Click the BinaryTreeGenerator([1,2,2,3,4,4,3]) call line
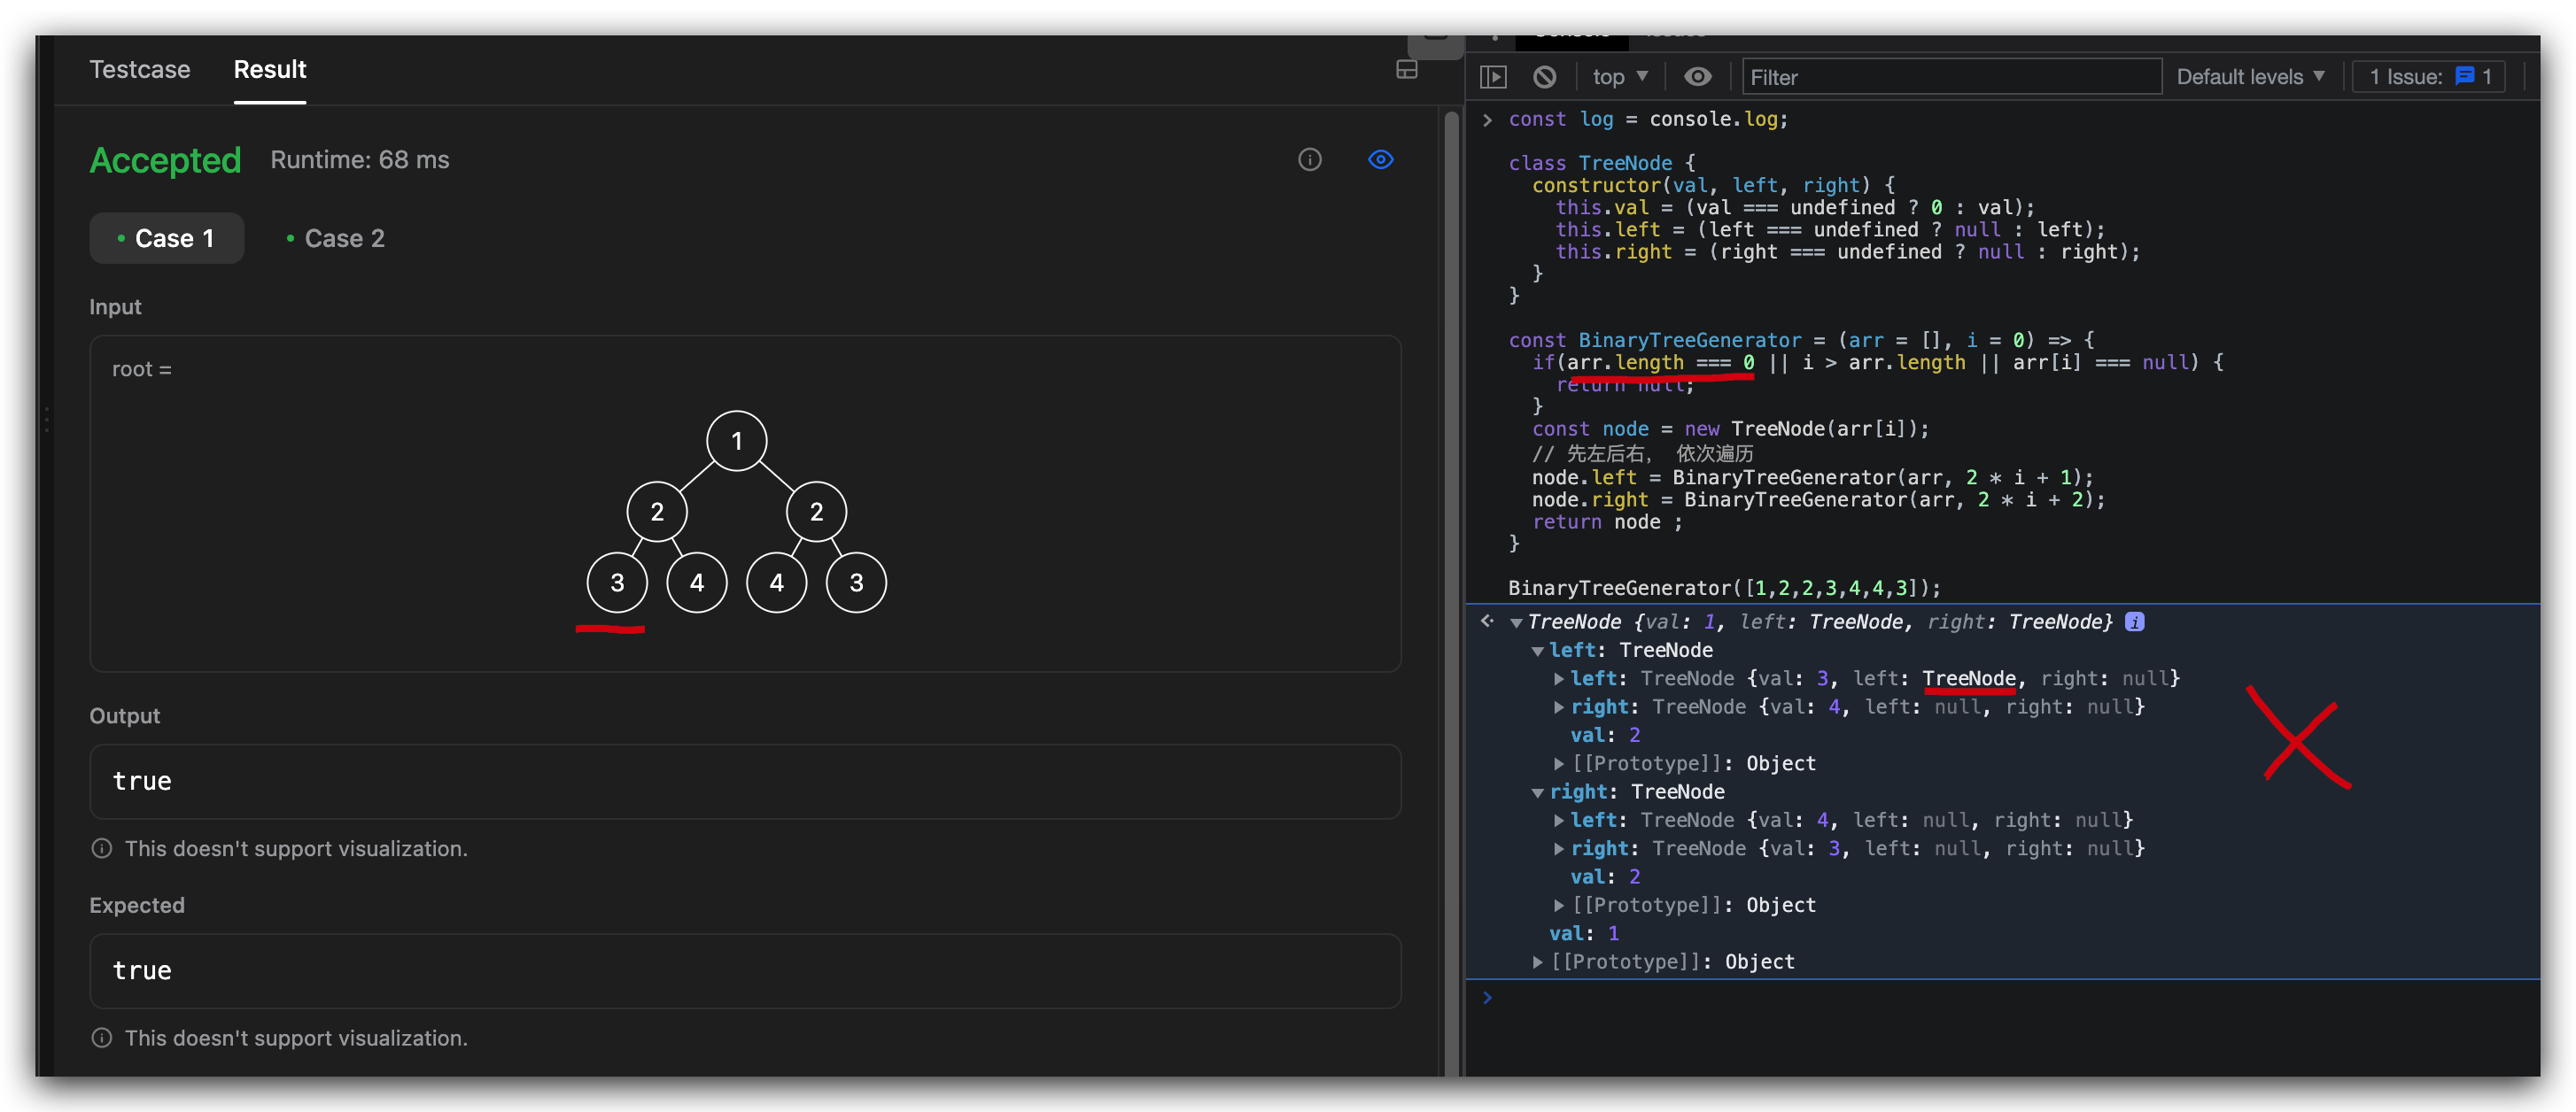 tap(1724, 588)
